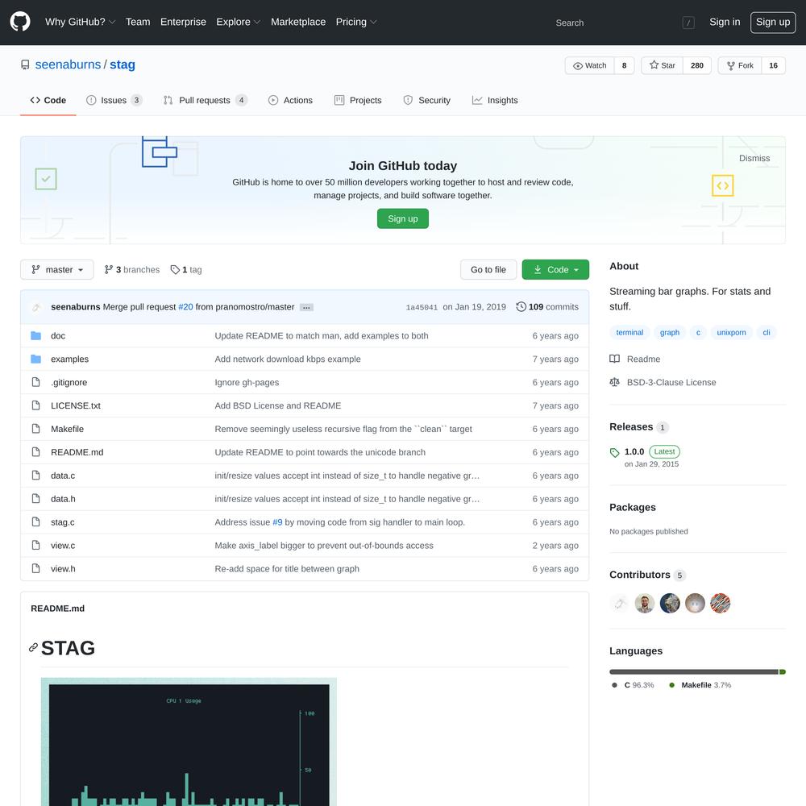Open the Projects tab
Image resolution: width=806 pixels, height=806 pixels.
358,100
